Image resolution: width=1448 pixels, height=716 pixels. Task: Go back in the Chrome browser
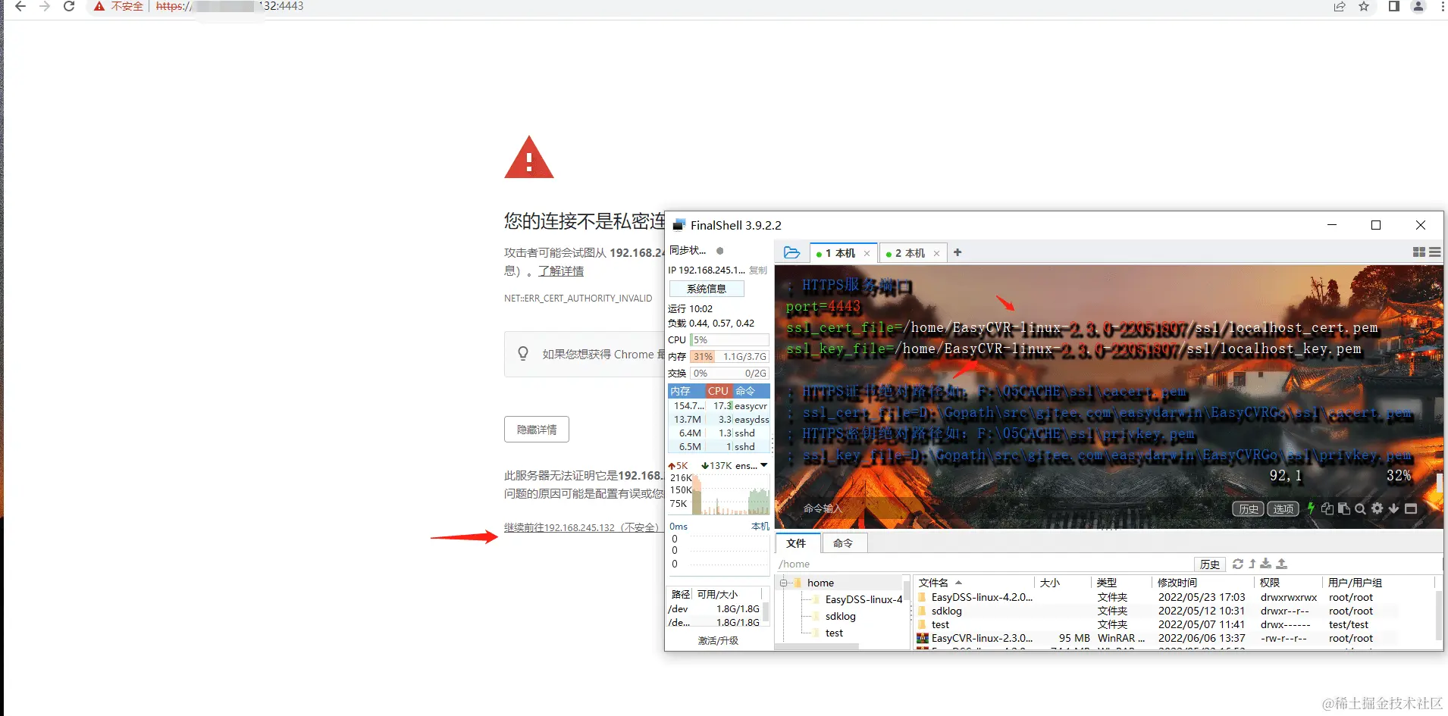(20, 7)
